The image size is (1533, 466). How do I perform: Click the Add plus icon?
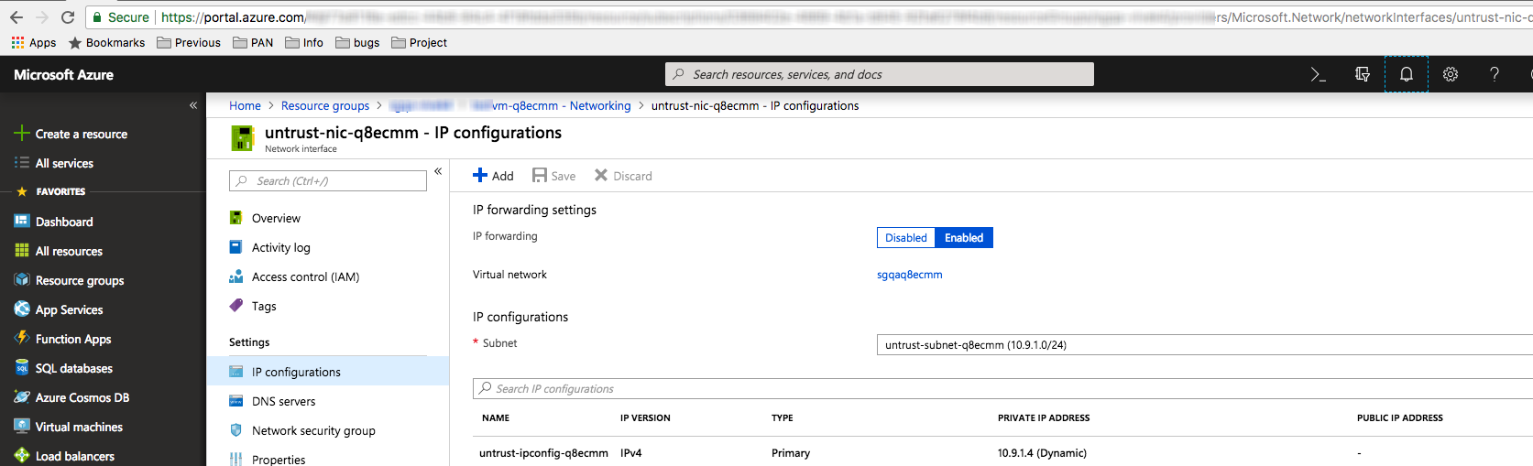(x=480, y=176)
